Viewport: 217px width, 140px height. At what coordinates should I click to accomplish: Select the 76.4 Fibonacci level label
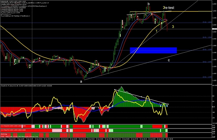click(207, 22)
